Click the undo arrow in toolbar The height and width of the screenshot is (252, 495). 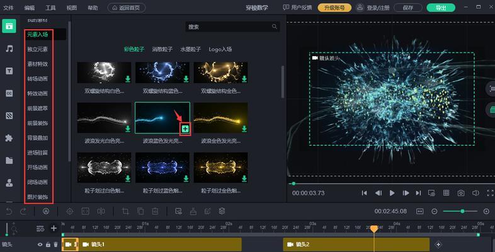[9, 211]
